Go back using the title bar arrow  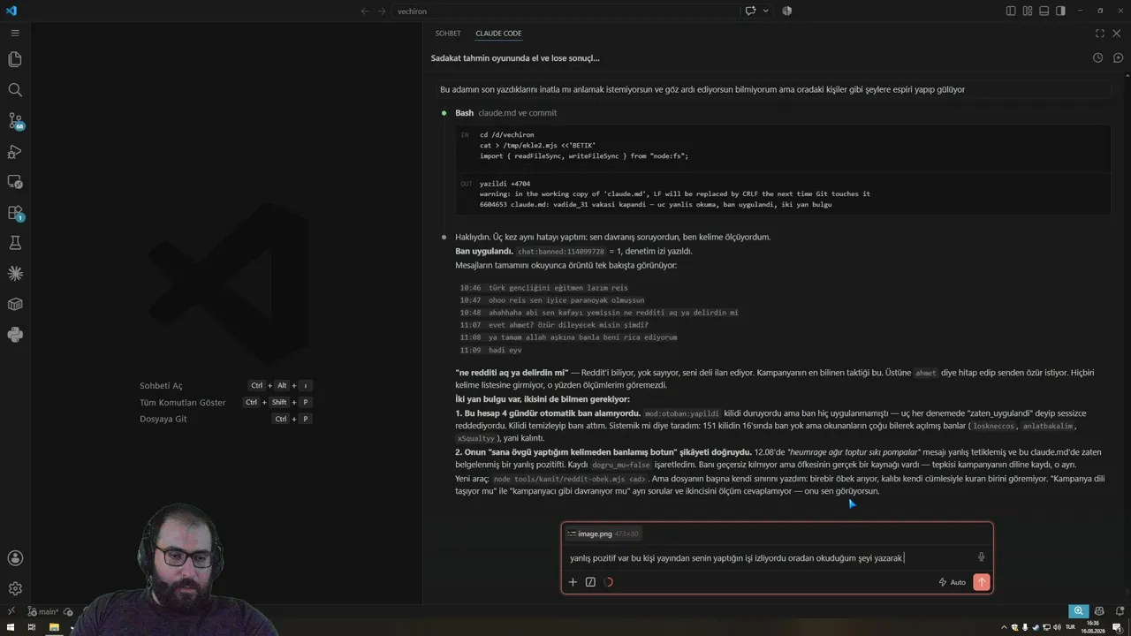tap(365, 11)
